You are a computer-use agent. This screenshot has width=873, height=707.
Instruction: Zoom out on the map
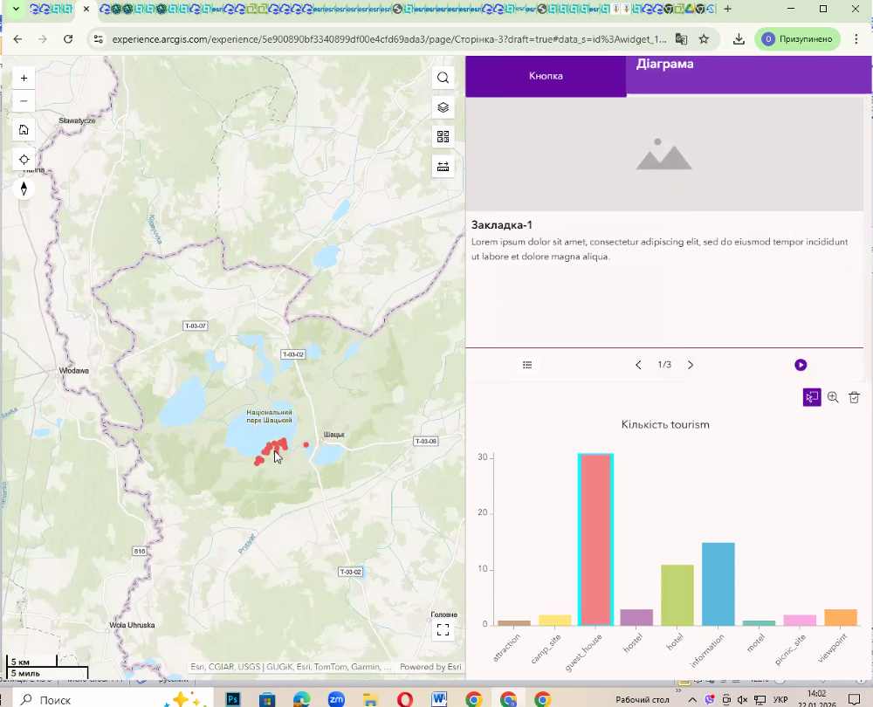(24, 101)
